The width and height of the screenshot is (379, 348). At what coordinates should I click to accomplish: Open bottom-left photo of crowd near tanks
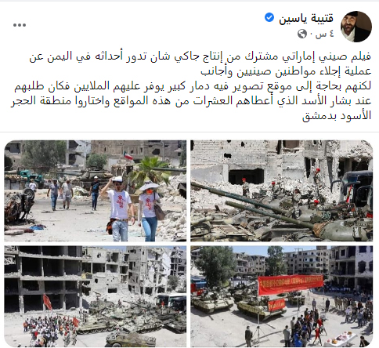tap(96, 296)
